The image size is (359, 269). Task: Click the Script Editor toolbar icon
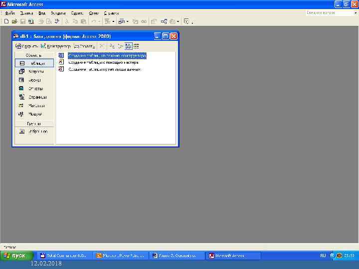coord(144,21)
